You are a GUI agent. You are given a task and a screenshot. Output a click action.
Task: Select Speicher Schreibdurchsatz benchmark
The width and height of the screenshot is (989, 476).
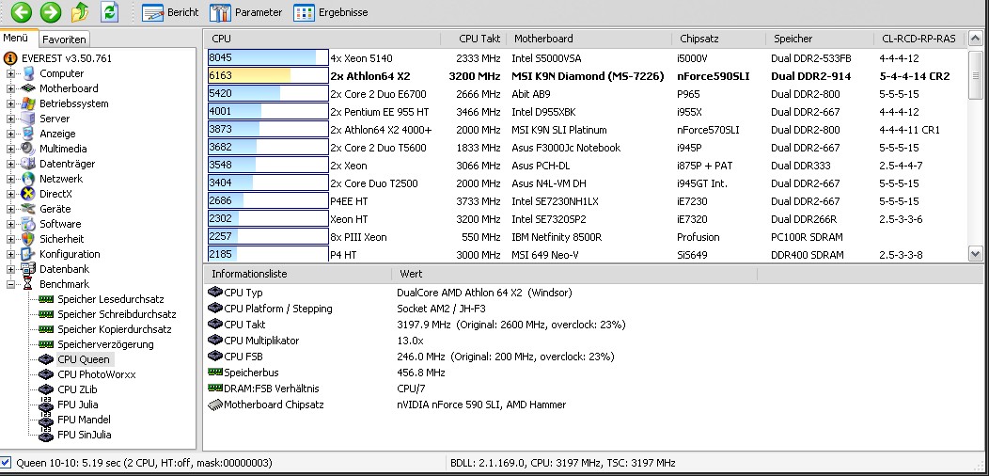(117, 314)
